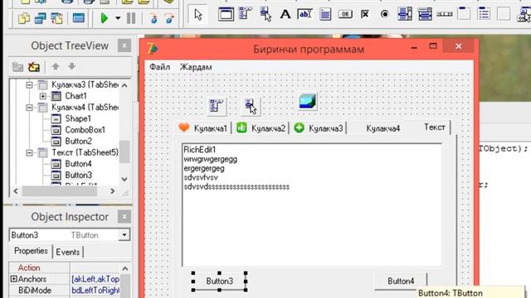This screenshot has height=298, width=531.
Task: Open the Файл menu on the form
Action: click(160, 67)
